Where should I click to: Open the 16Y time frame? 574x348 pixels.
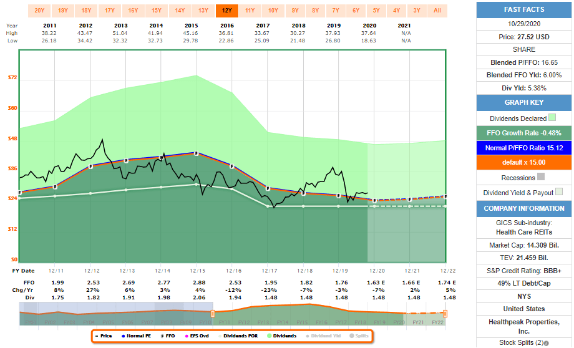tap(134, 11)
